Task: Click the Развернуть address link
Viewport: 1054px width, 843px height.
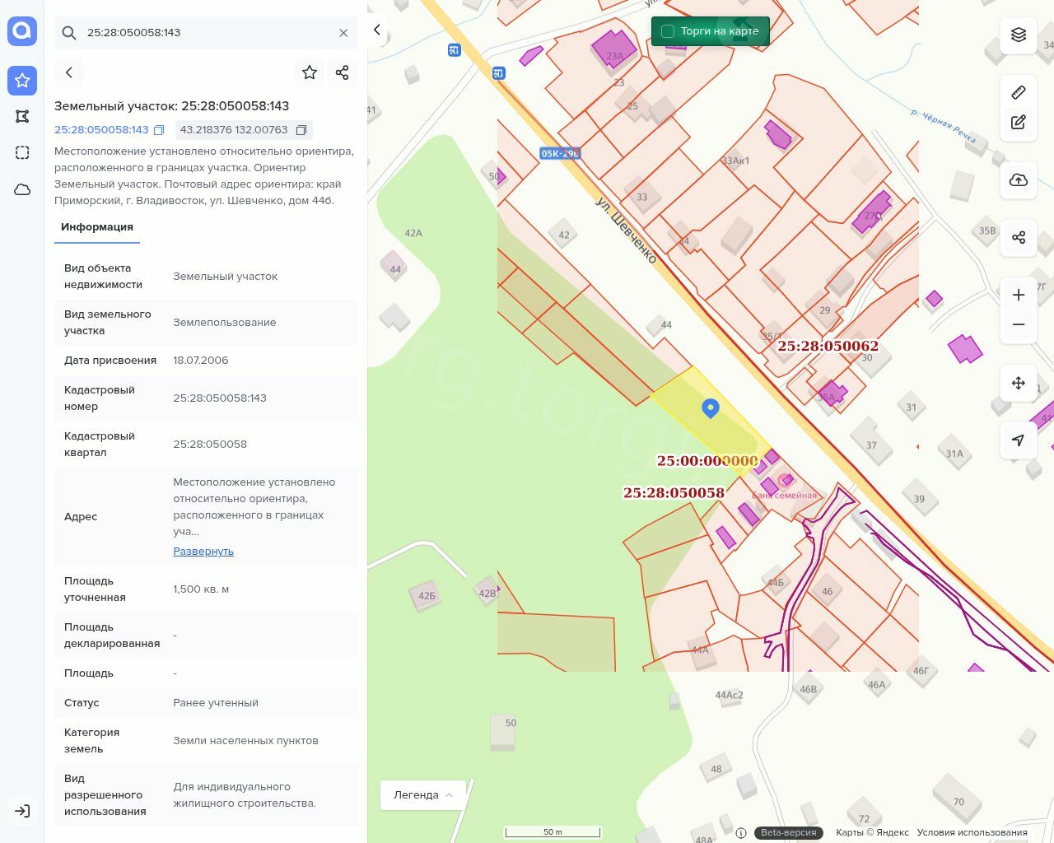Action: 203,552
